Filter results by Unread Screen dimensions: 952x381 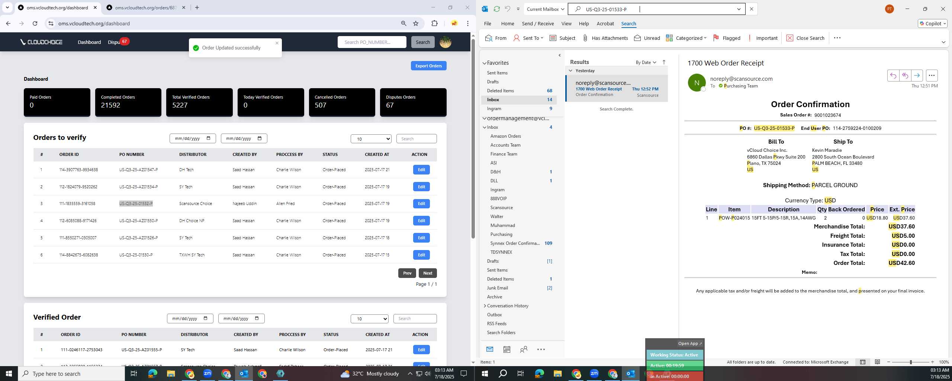(x=647, y=38)
